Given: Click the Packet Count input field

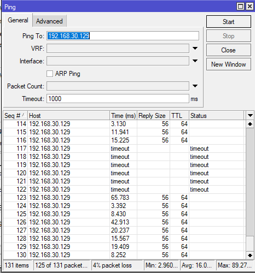Looking at the screenshot, I should (118, 86).
